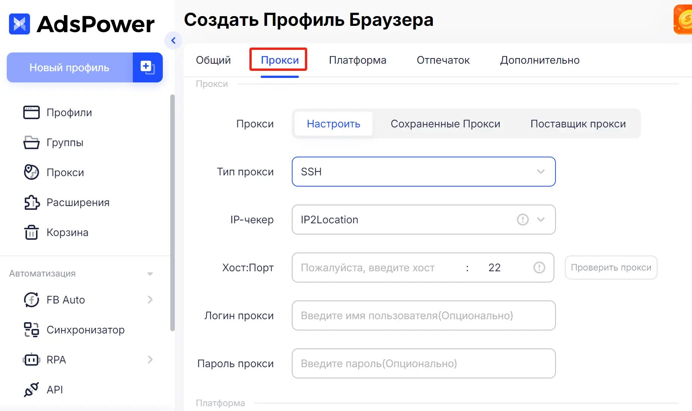This screenshot has width=692, height=411.
Task: Click the API plug icon
Action: pyautogui.click(x=32, y=390)
